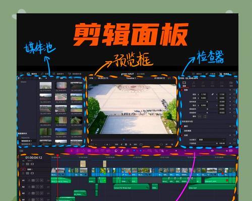Jump to first frame in viewer

(116, 144)
